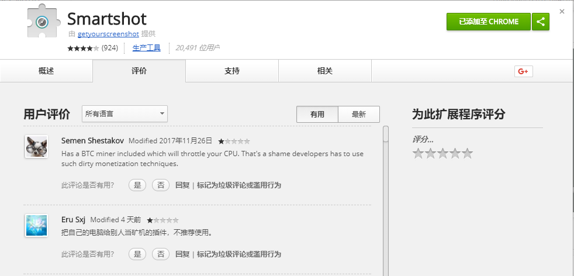Sort reviews by 有用
This screenshot has height=276, width=574.
(x=317, y=114)
